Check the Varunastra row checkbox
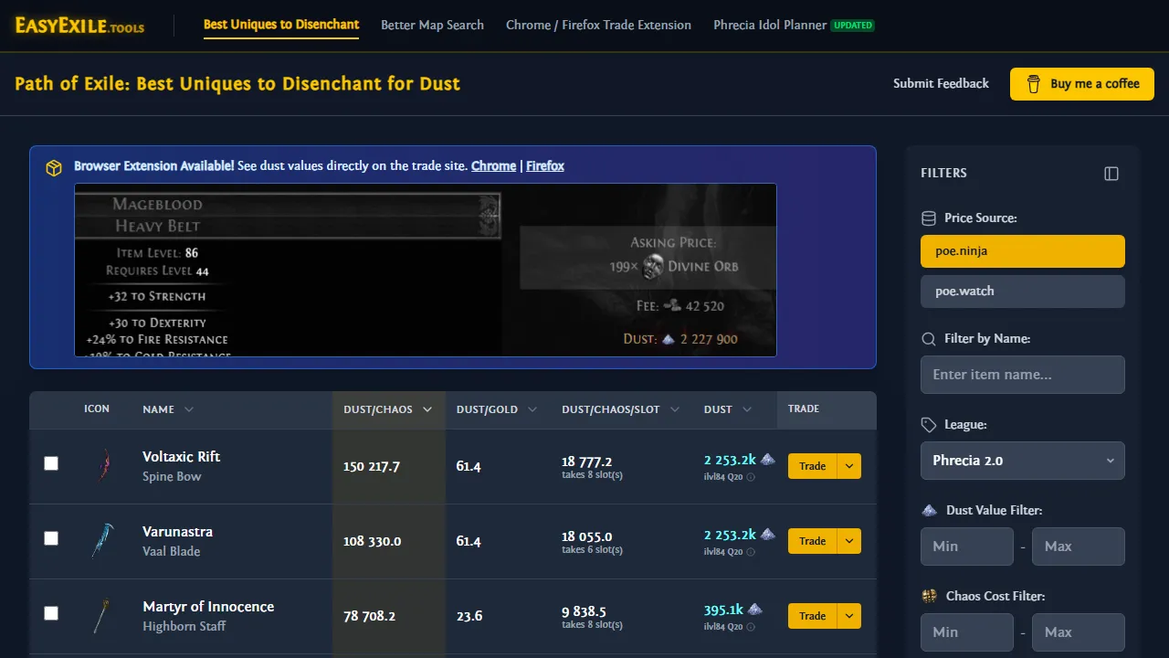 [51, 538]
